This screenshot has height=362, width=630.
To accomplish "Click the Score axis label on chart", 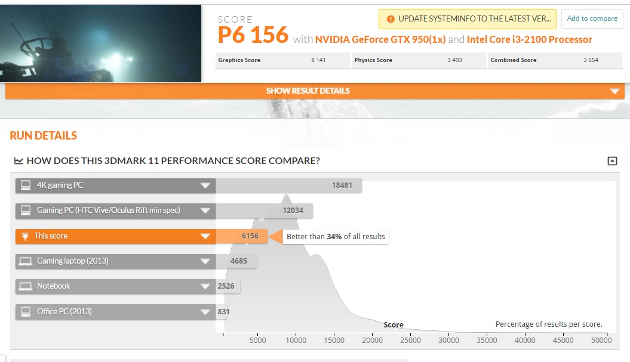I will pos(394,324).
